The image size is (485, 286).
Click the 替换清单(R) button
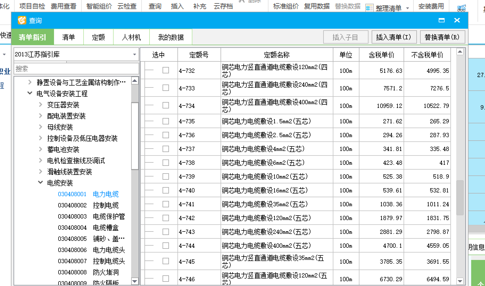442,37
